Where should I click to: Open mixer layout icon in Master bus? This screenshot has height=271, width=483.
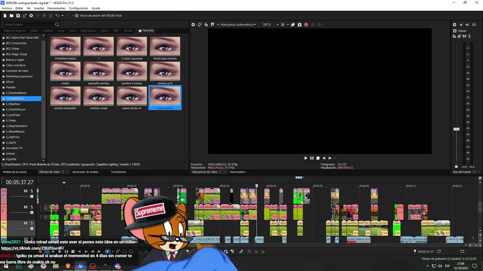click(475, 24)
